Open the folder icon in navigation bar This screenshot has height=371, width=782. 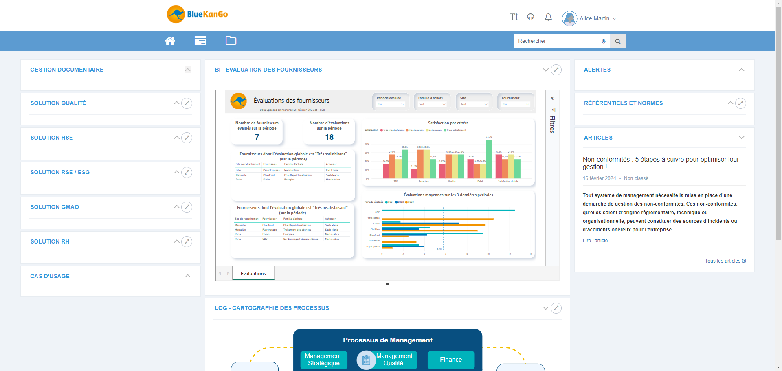coord(231,40)
